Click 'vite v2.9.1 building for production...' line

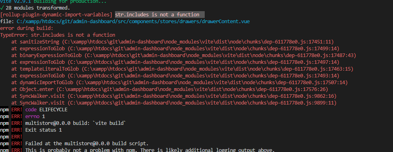tap(53, 2)
